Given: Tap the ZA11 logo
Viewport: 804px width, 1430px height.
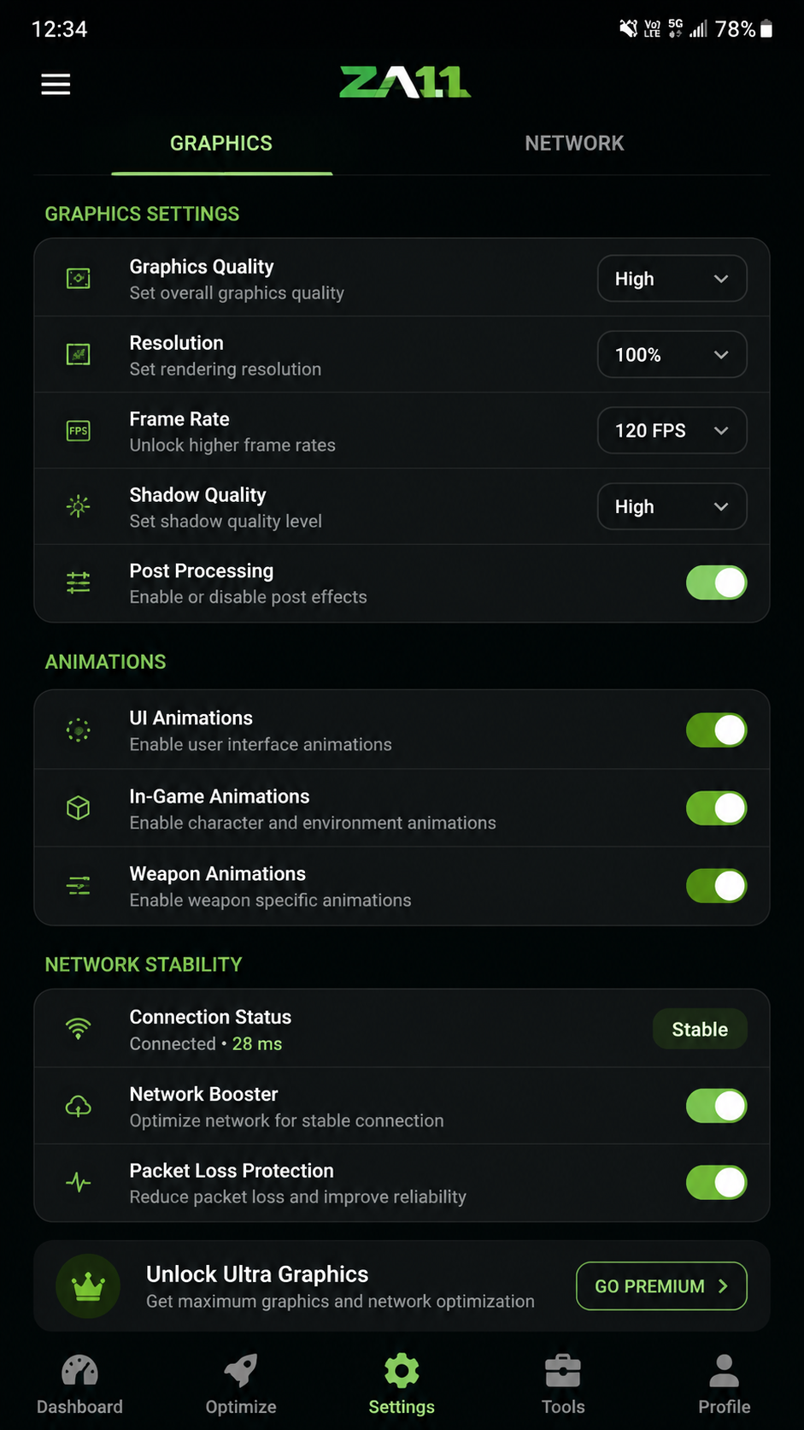Looking at the screenshot, I should (405, 82).
